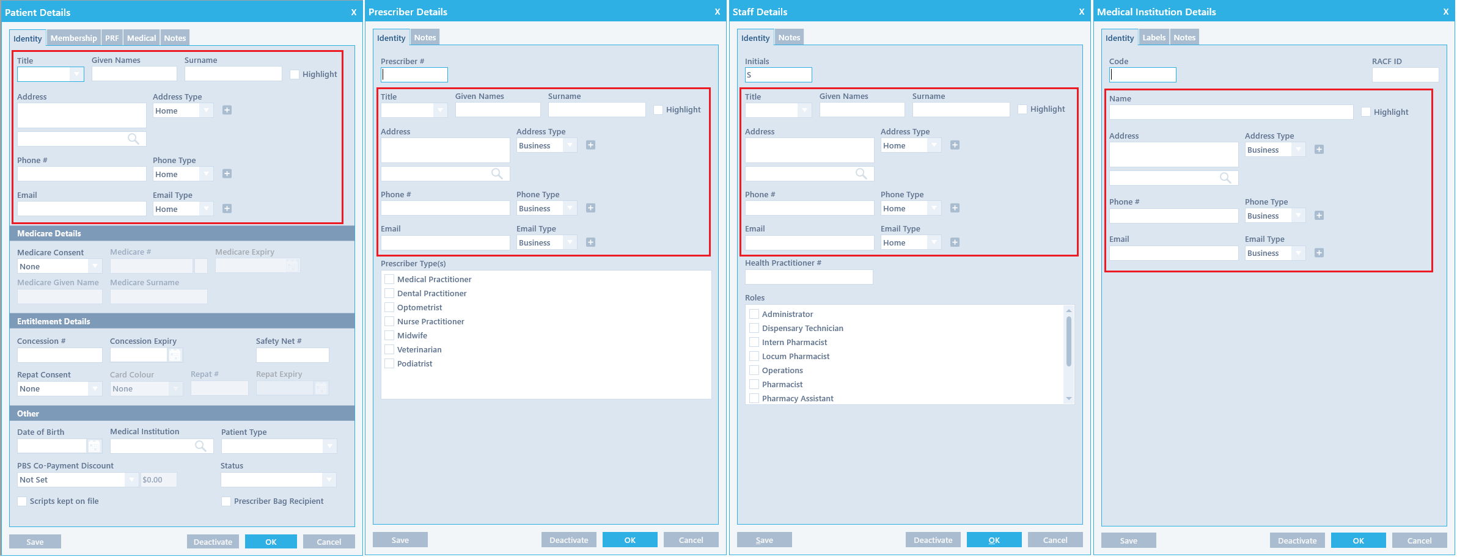Check Scripts kept on file

23,501
